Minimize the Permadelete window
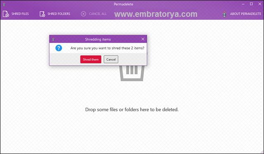This screenshot has width=264, height=154. coord(243,4)
